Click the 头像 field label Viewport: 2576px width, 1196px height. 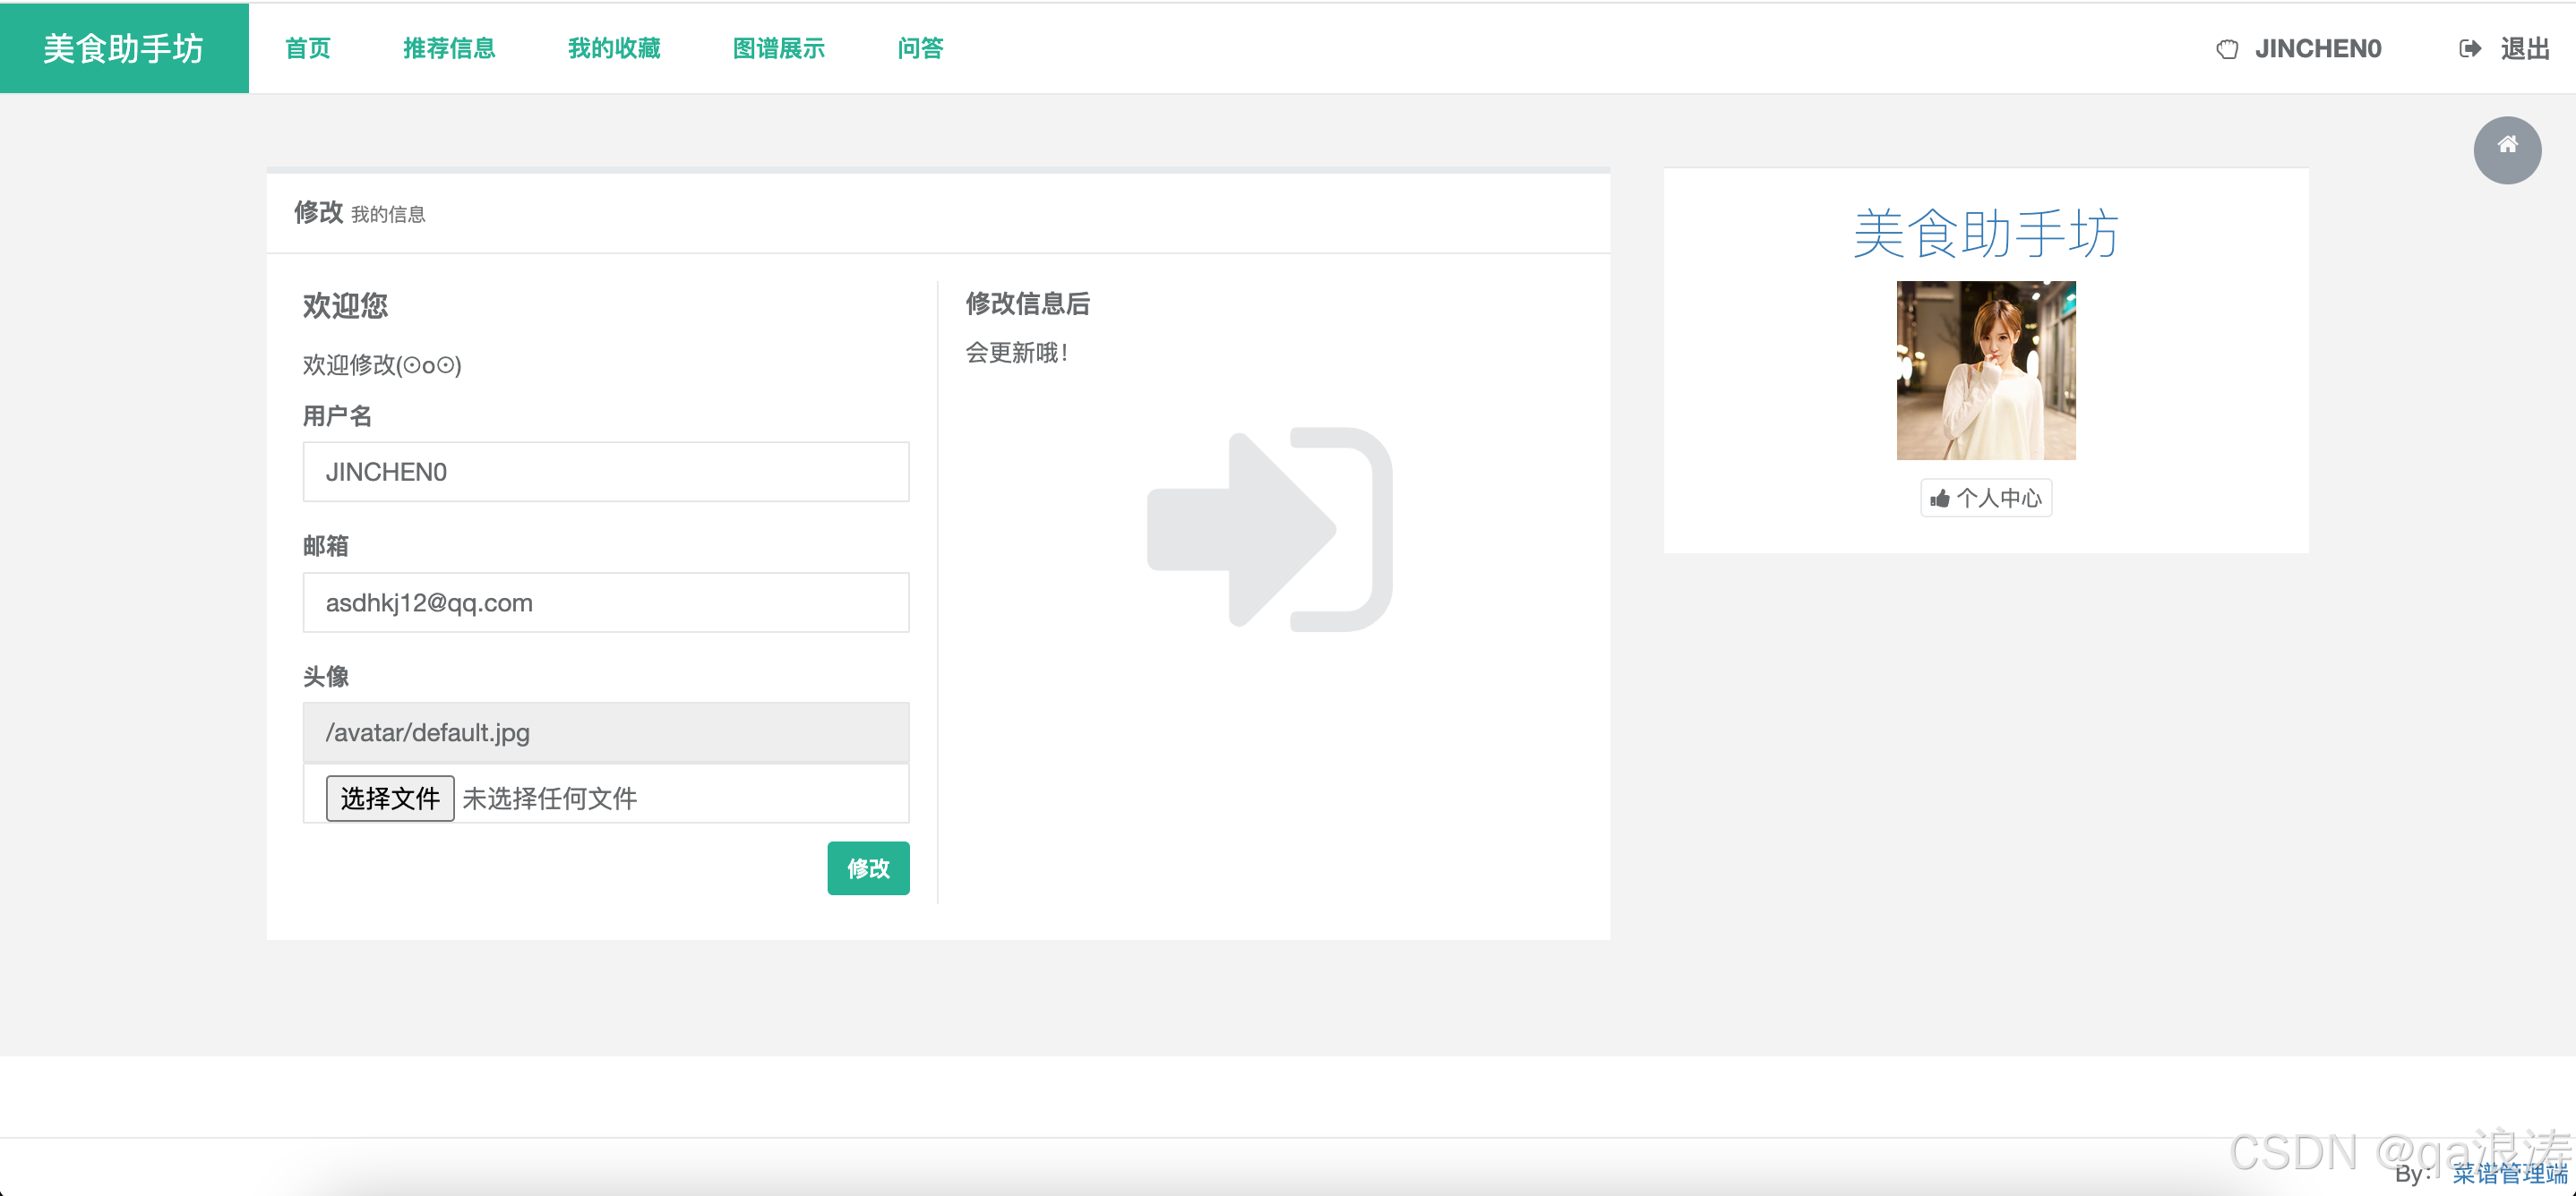326,677
